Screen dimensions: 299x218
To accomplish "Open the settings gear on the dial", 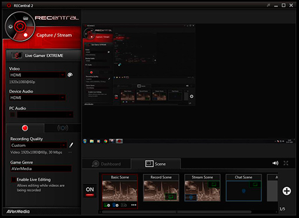I will [11, 26].
